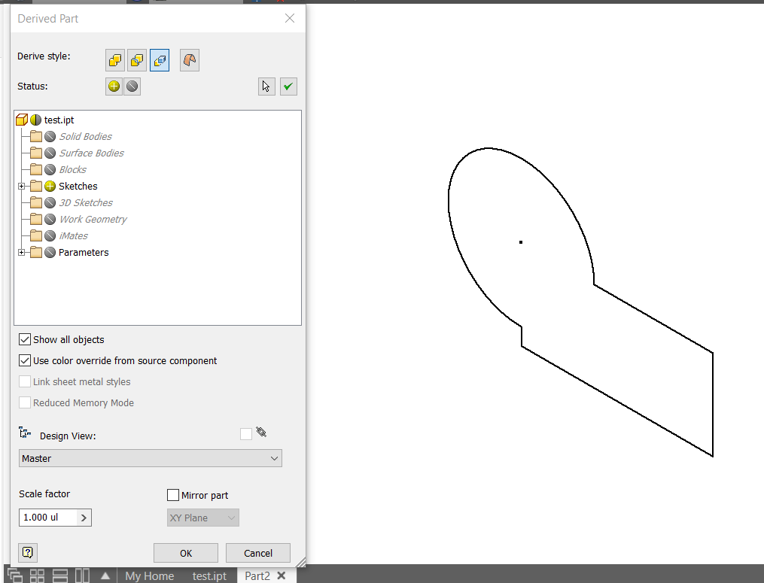Expand the Parameters folder node
This screenshot has width=764, height=583.
tap(22, 252)
